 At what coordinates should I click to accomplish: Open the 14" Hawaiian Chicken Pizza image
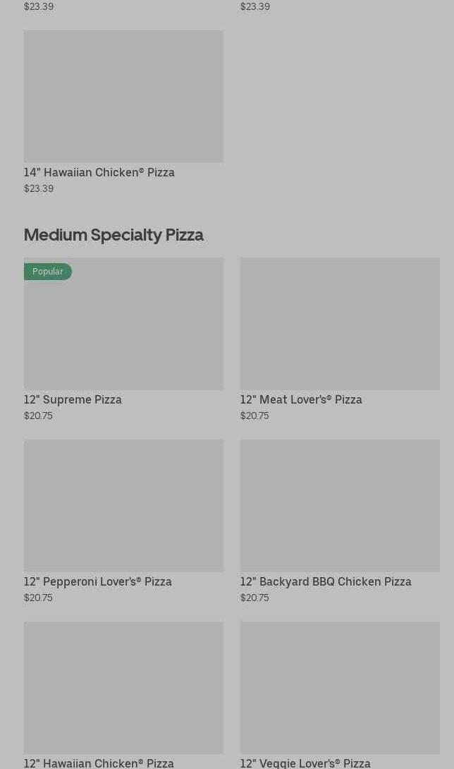[x=123, y=96]
